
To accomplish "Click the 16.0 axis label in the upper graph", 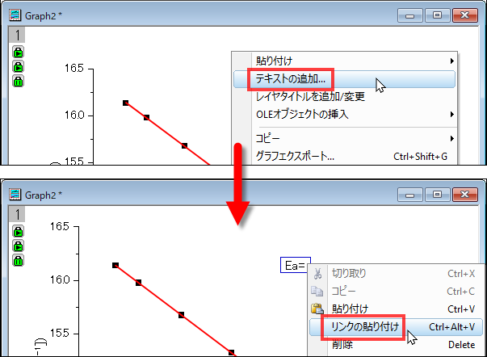I will pyautogui.click(x=74, y=115).
